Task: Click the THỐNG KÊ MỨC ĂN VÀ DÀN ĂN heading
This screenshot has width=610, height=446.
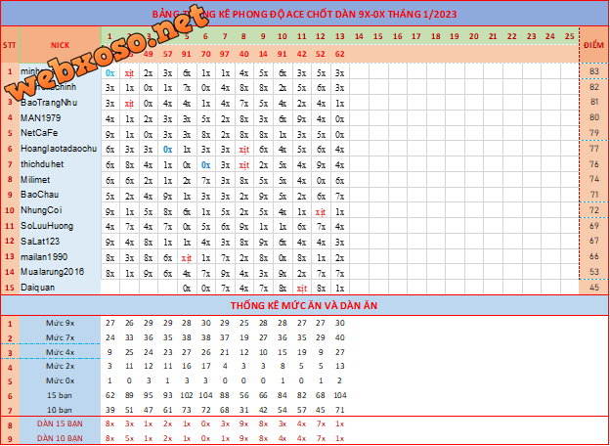Action: 304,305
